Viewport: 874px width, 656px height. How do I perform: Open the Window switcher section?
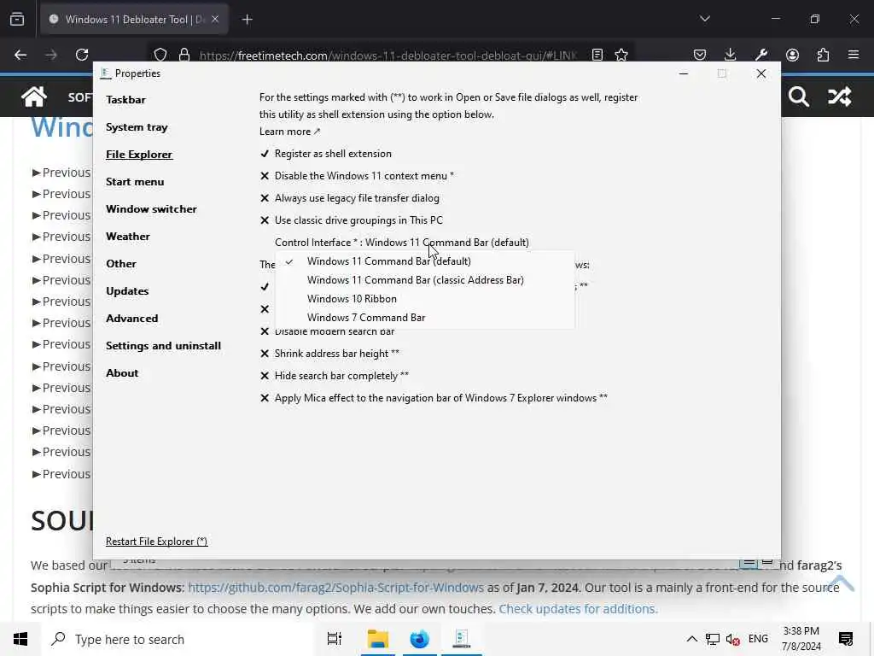point(151,209)
